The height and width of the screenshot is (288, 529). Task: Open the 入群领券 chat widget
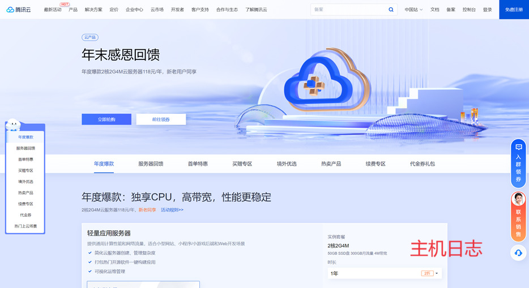(518, 164)
